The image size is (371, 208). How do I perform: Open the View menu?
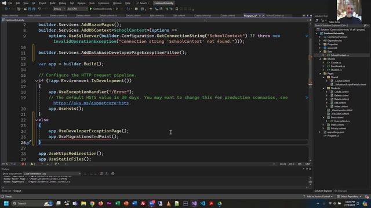point(26,3)
